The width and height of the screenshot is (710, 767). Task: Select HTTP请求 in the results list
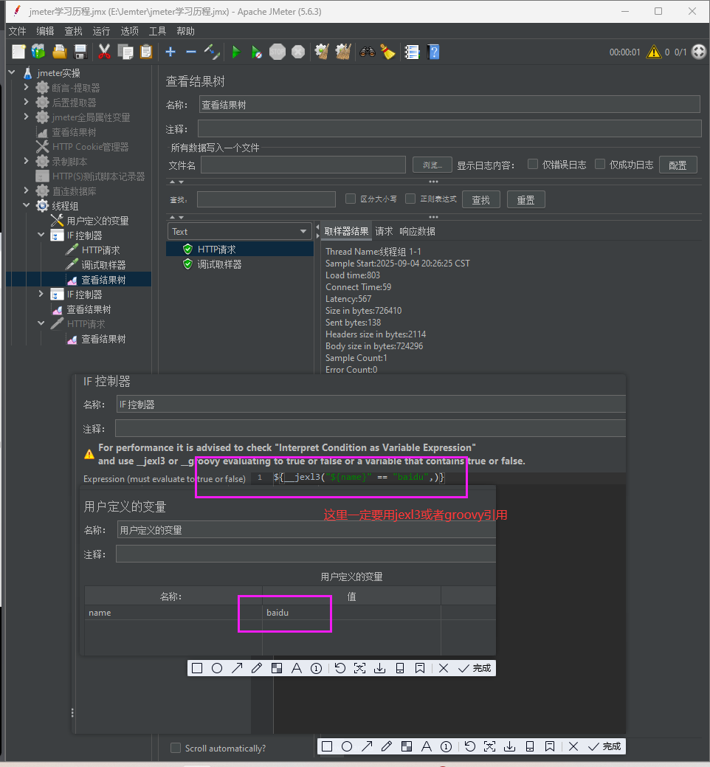217,250
